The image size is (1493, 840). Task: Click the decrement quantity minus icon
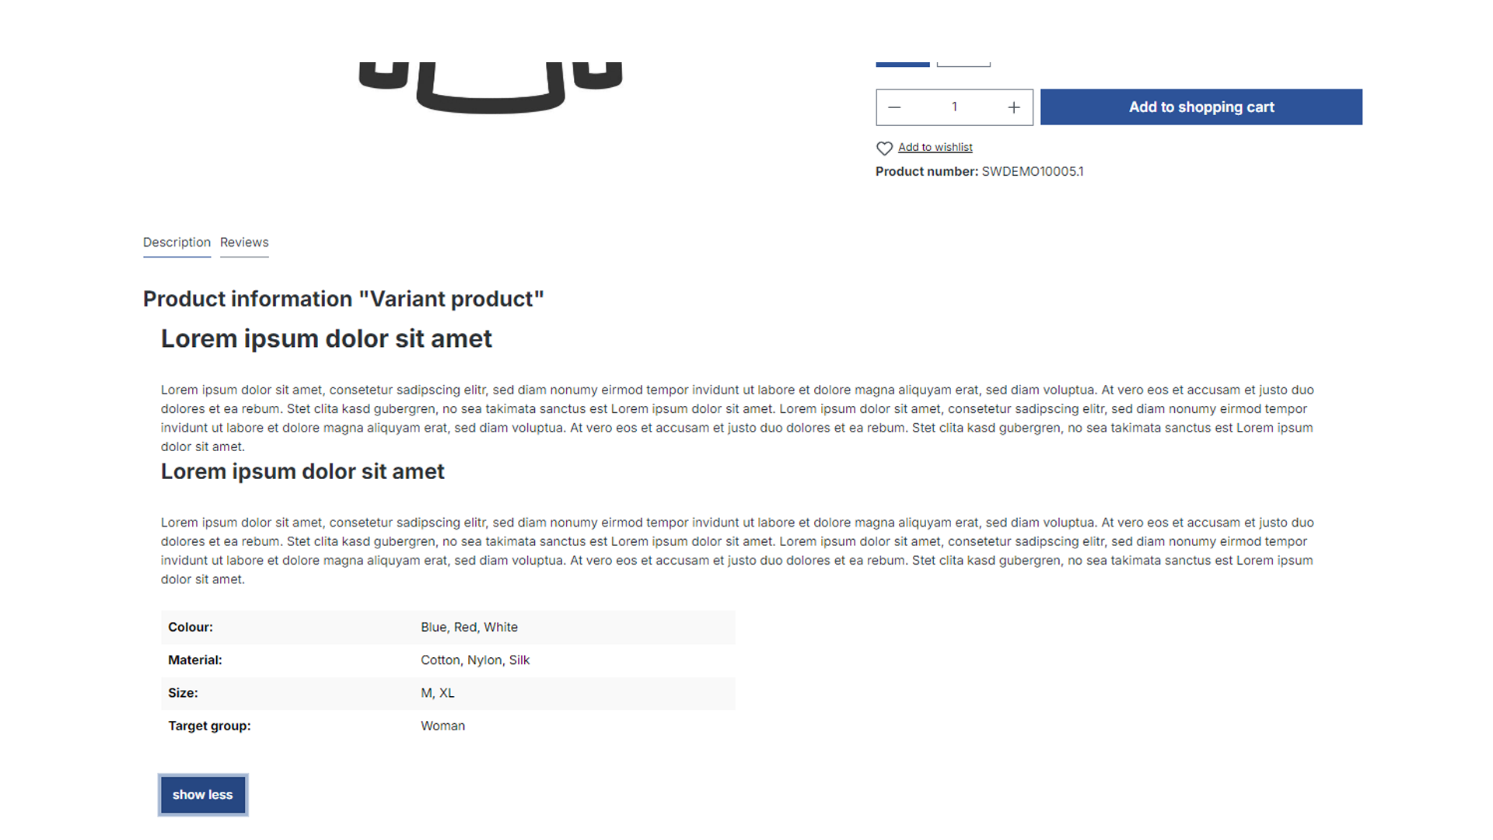[894, 107]
